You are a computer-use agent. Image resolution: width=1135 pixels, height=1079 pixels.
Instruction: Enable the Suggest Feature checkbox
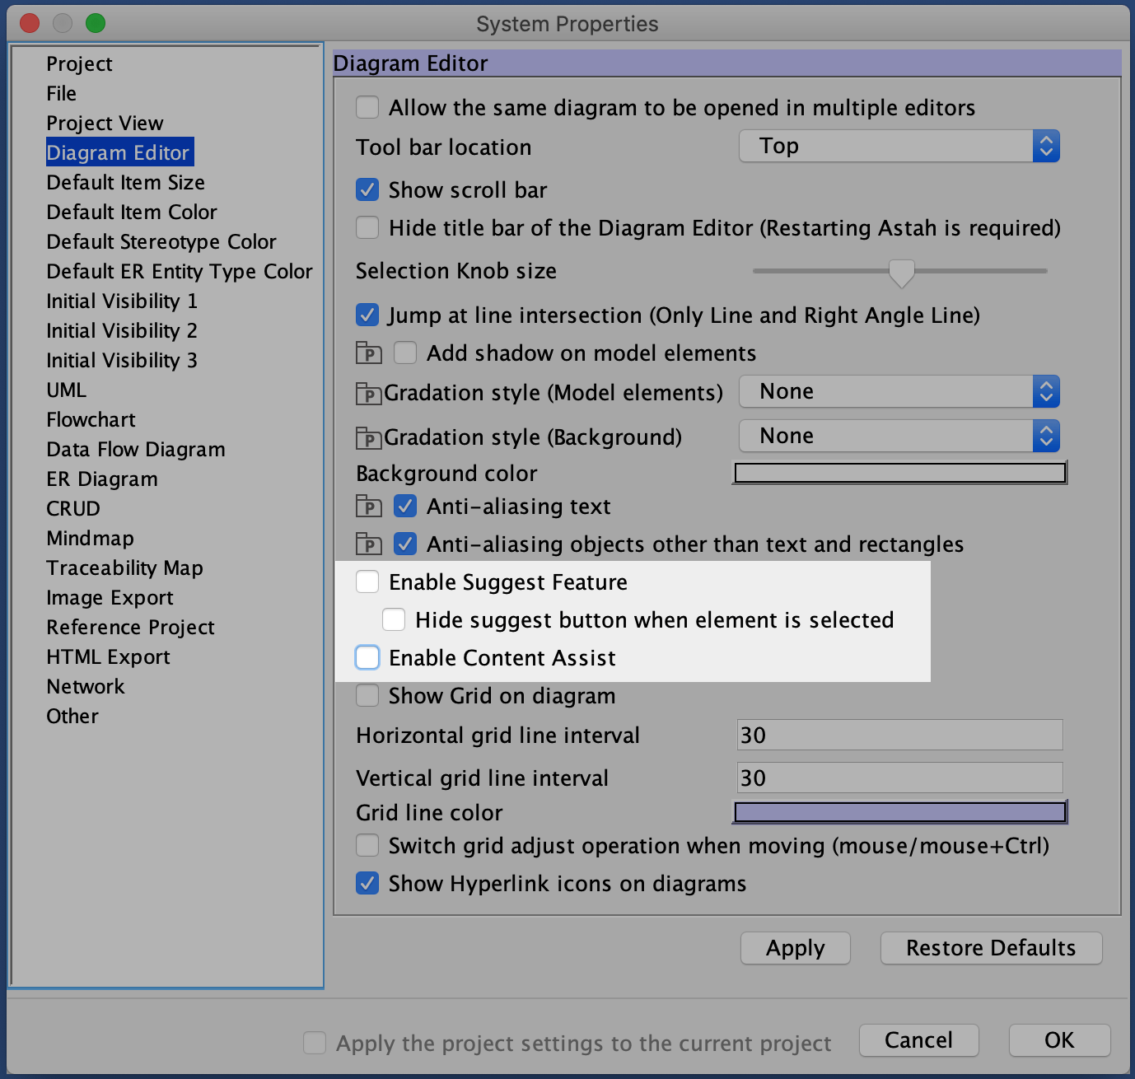(x=367, y=582)
